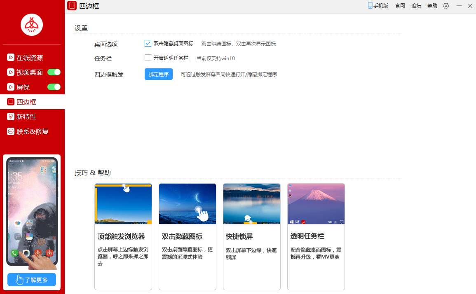476x294 pixels.
Task: Click the 快捷锁屏 card title
Action: click(239, 236)
